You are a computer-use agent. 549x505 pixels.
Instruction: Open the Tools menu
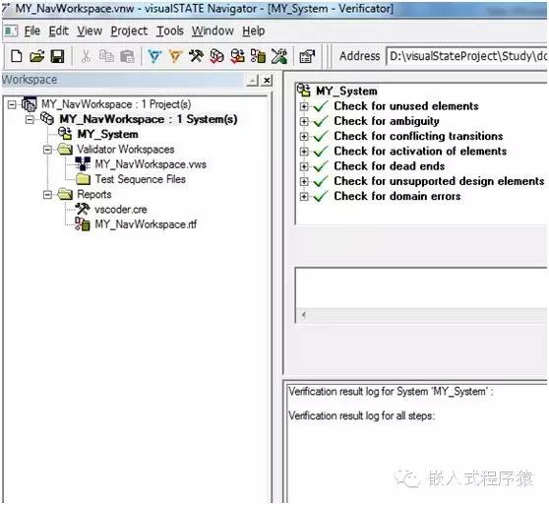click(170, 31)
